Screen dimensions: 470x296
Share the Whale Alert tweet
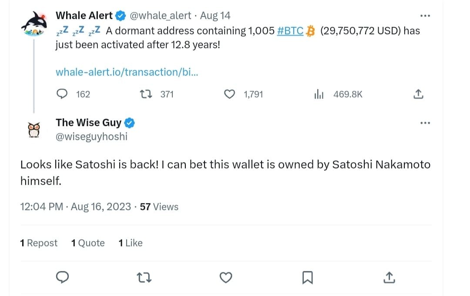pyautogui.click(x=417, y=94)
